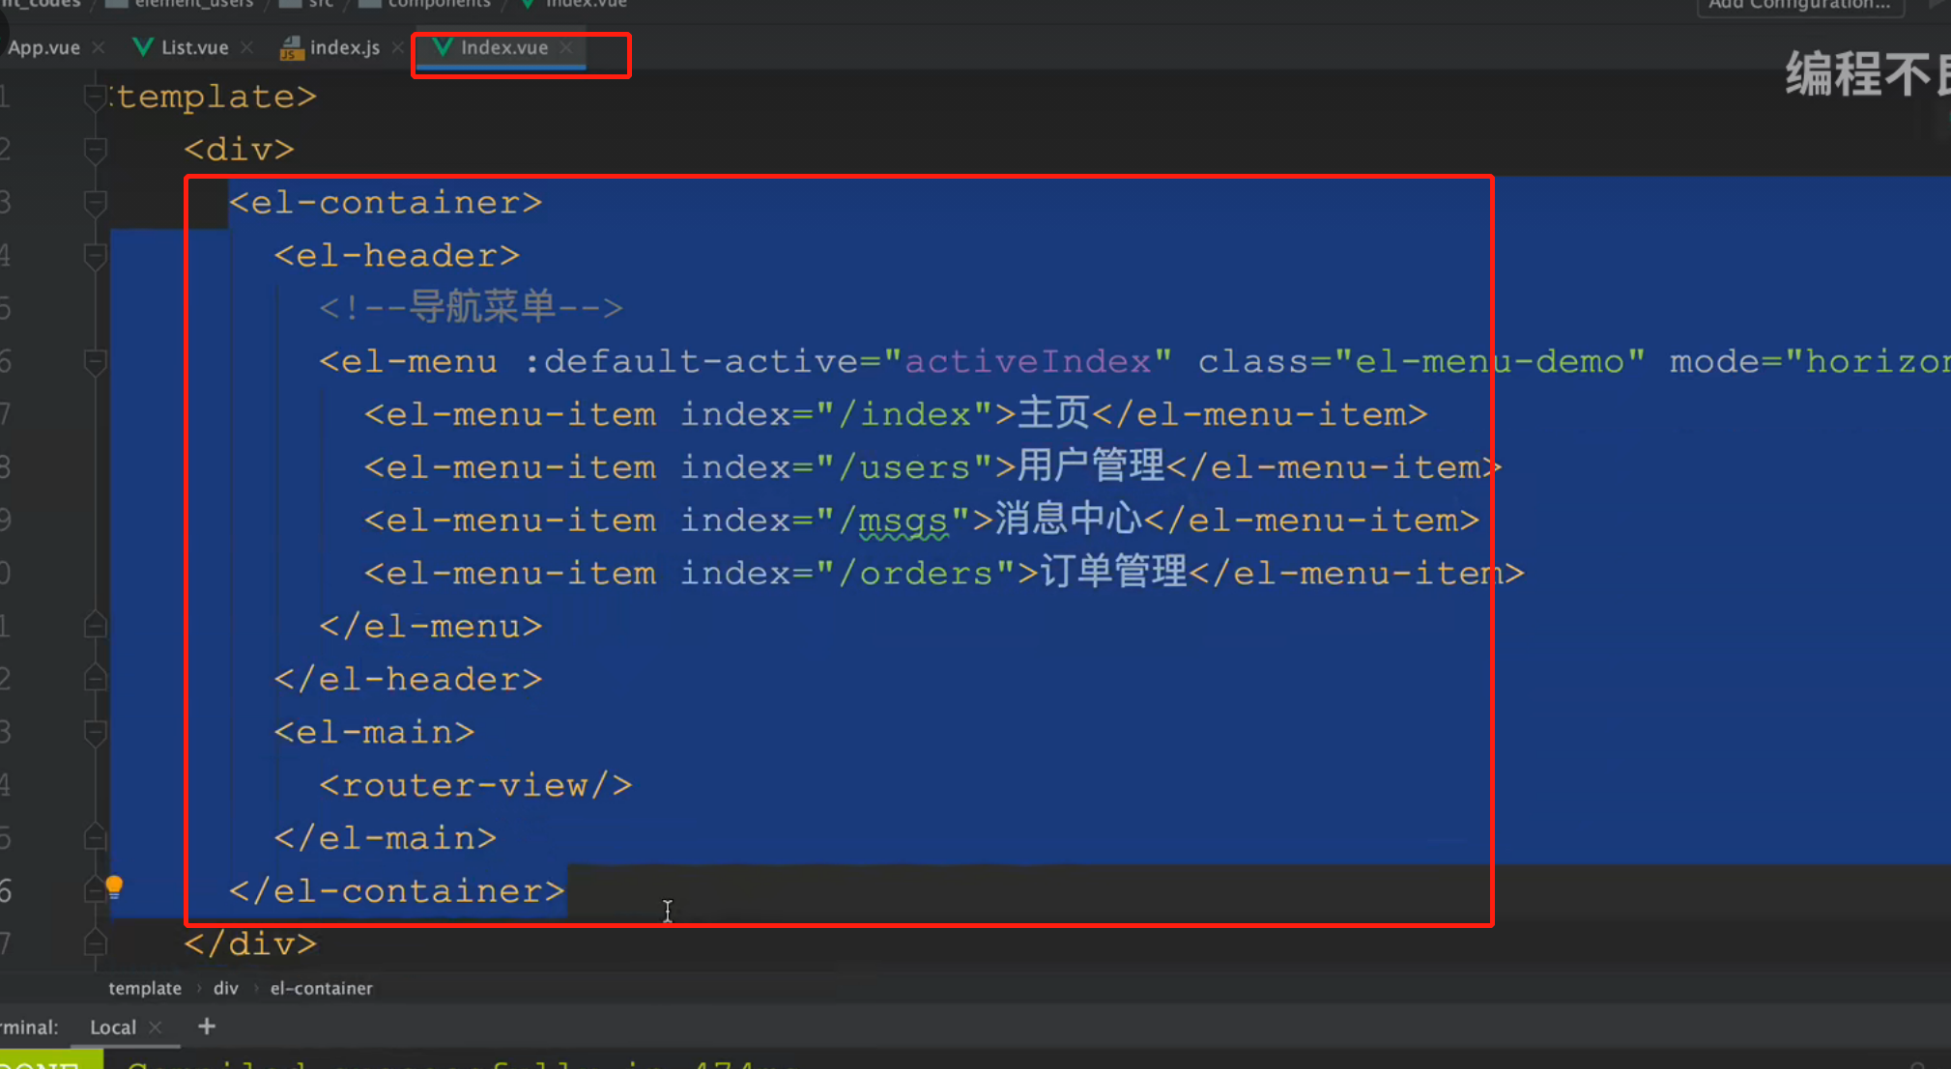1951x1069 pixels.
Task: Click the closing div fold marker
Action: point(95,943)
